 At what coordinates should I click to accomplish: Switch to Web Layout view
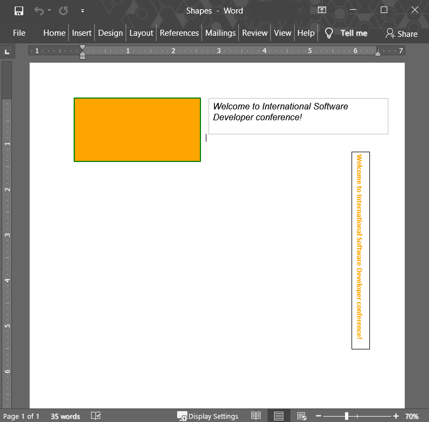tap(302, 416)
